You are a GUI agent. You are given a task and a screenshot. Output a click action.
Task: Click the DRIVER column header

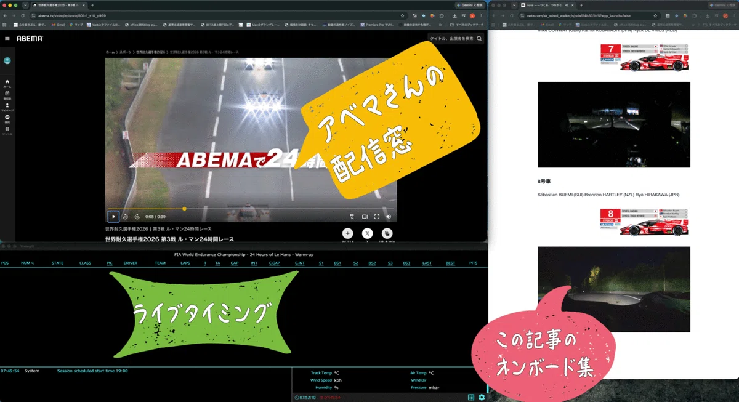point(130,263)
